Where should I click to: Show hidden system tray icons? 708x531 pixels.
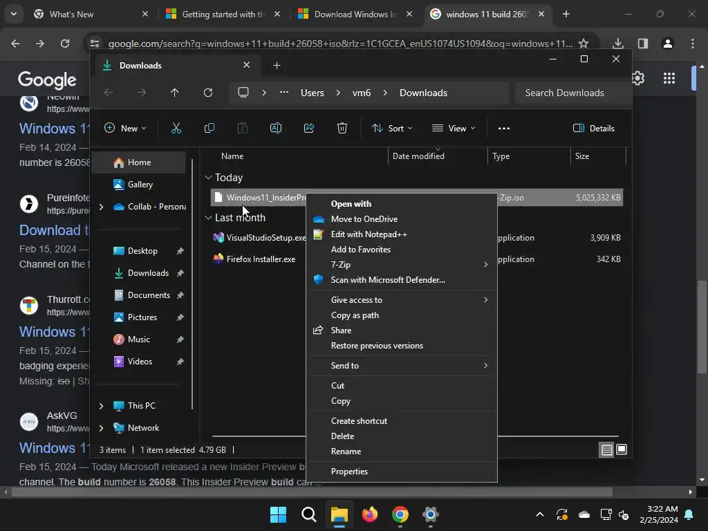pyautogui.click(x=539, y=514)
